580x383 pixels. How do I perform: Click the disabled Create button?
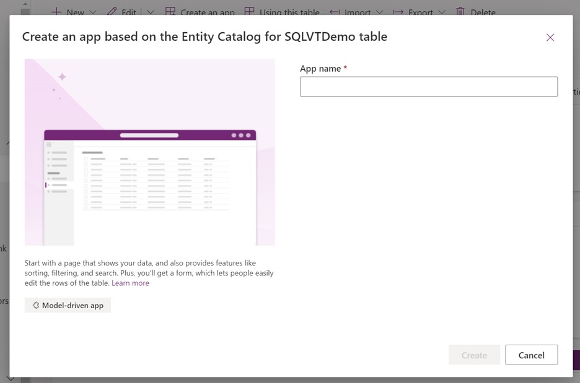[x=474, y=355]
